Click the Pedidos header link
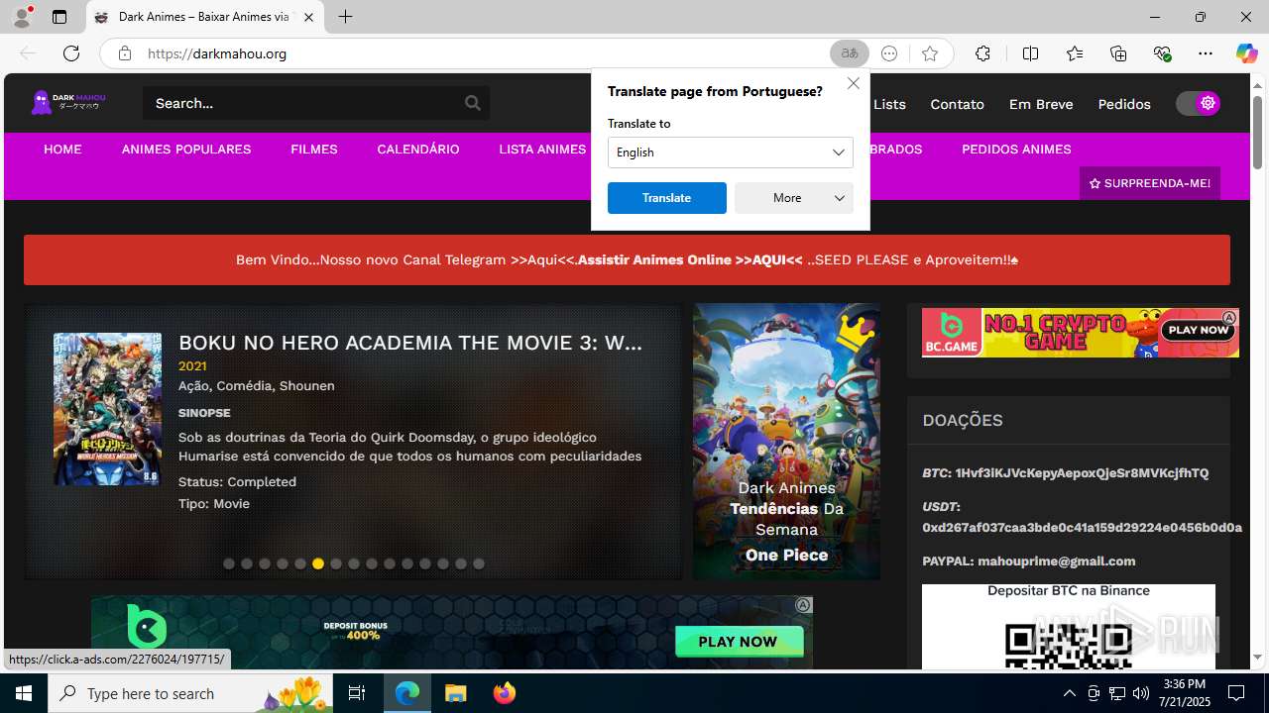This screenshot has height=713, width=1269. click(x=1124, y=104)
